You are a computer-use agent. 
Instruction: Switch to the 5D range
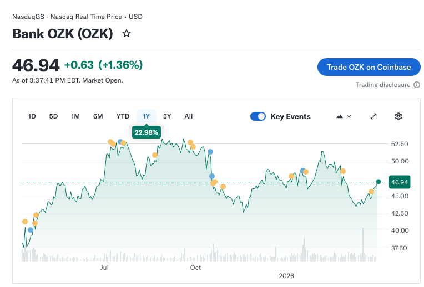click(53, 116)
